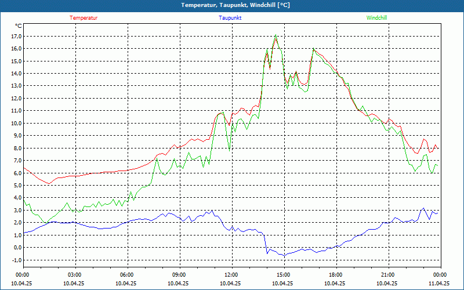Click the 0,0 y-axis label
464x290 pixels.
click(17, 248)
